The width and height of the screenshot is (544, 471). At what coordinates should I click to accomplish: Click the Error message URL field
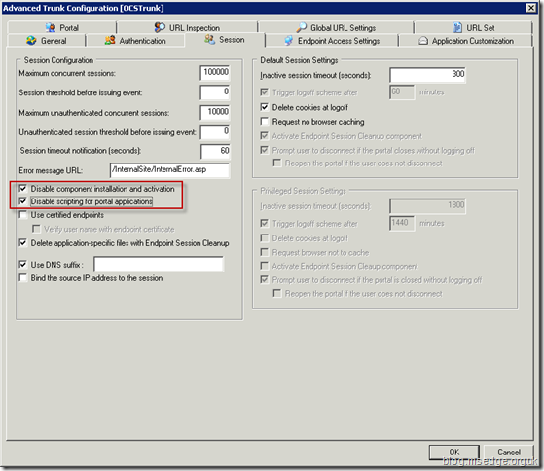169,170
